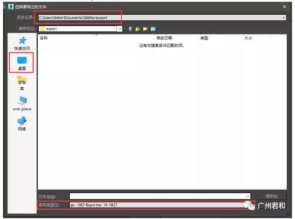Viewport: 295px width, 219px height.
Task: Expand the file name (文件名) dropdown arrow
Action: point(248,196)
